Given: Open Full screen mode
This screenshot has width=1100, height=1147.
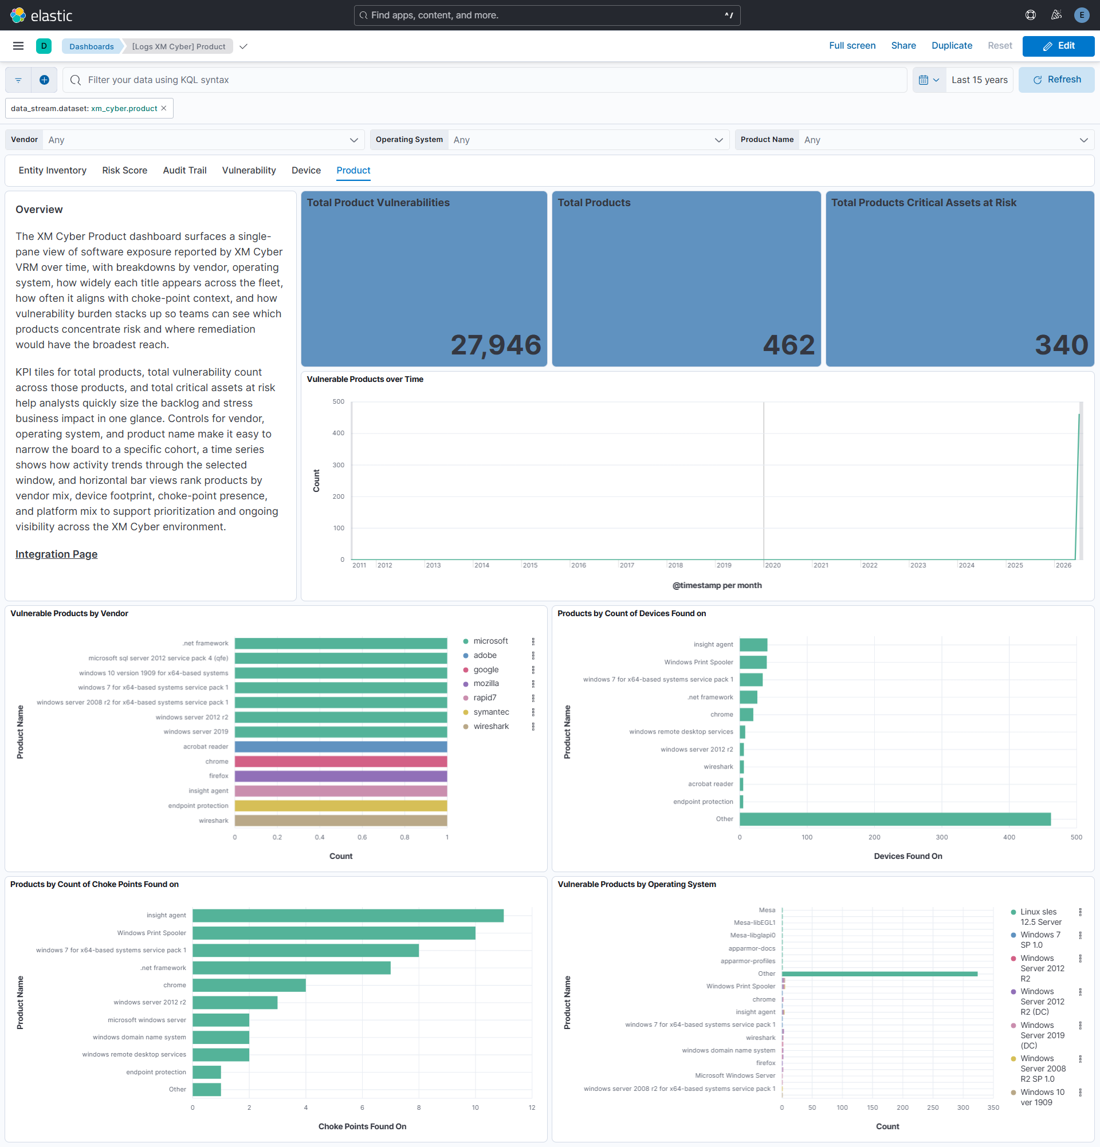Looking at the screenshot, I should (852, 46).
